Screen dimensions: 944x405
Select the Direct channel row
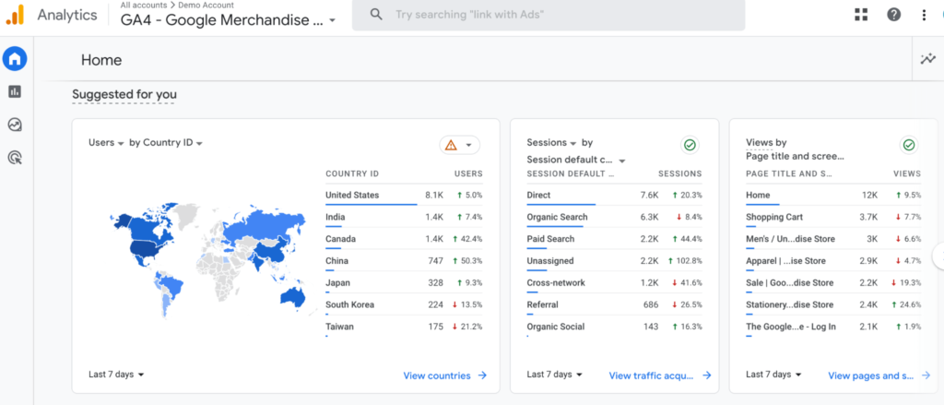click(x=614, y=196)
